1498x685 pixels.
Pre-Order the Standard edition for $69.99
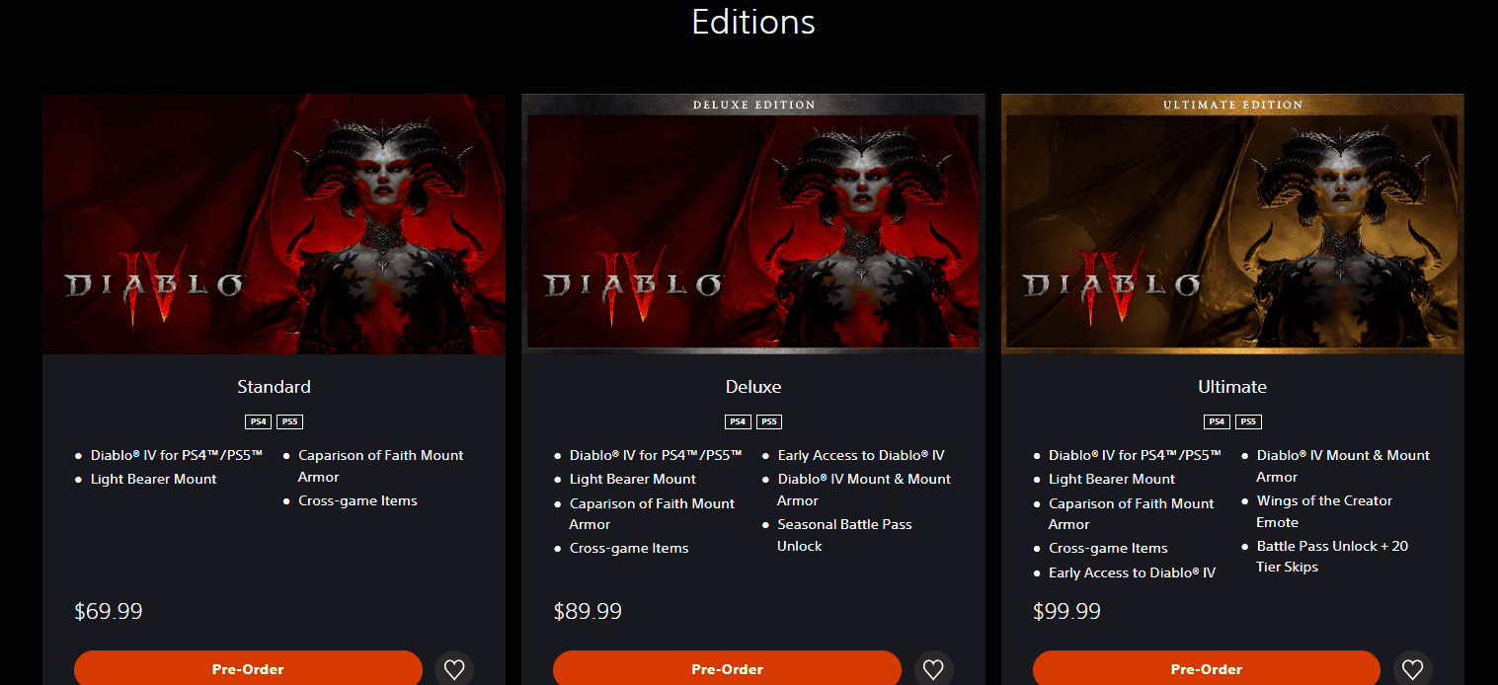[x=248, y=668]
